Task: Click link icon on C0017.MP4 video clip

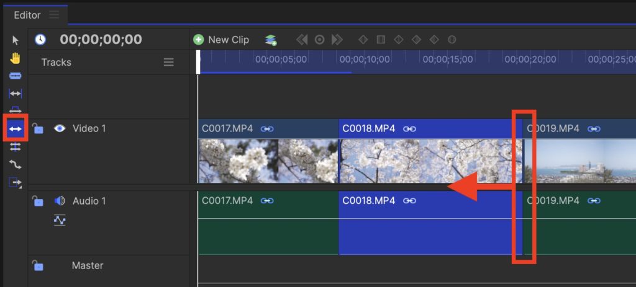Action: point(267,129)
